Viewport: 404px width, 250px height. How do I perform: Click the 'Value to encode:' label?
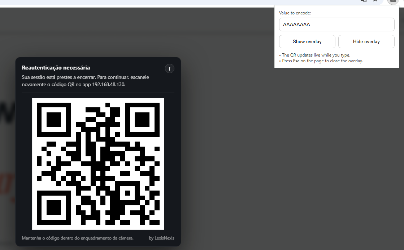295,13
